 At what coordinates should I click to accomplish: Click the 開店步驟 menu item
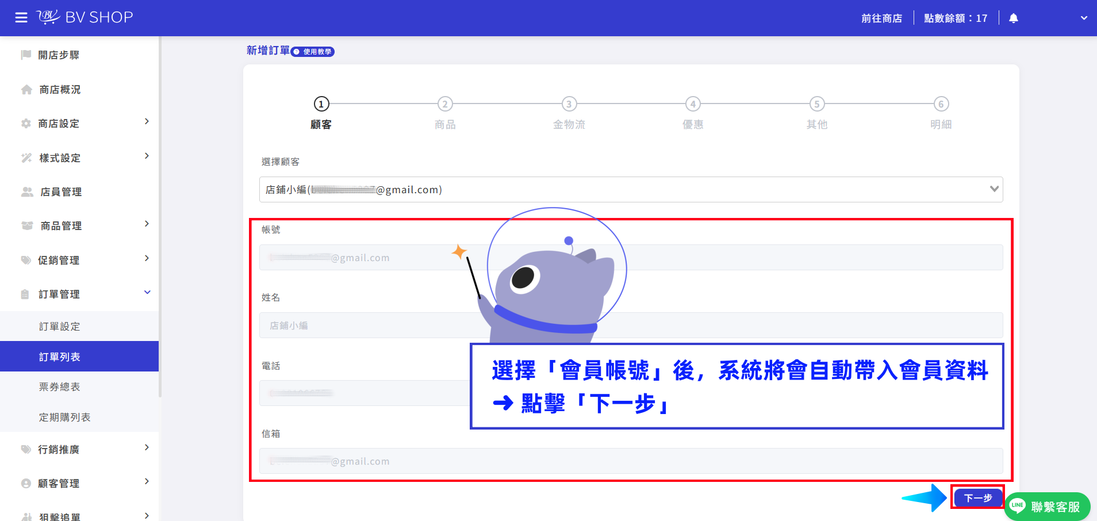click(59, 55)
